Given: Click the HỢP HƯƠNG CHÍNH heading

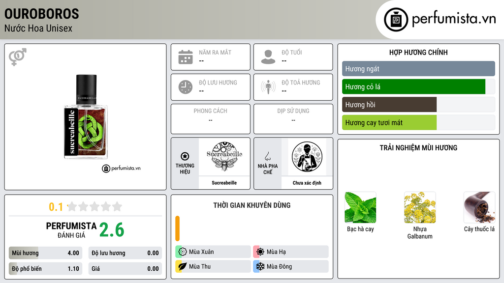Looking at the screenshot, I should coord(418,52).
